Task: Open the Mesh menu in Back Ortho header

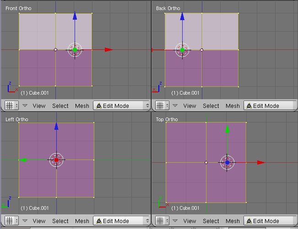Action: click(x=233, y=106)
